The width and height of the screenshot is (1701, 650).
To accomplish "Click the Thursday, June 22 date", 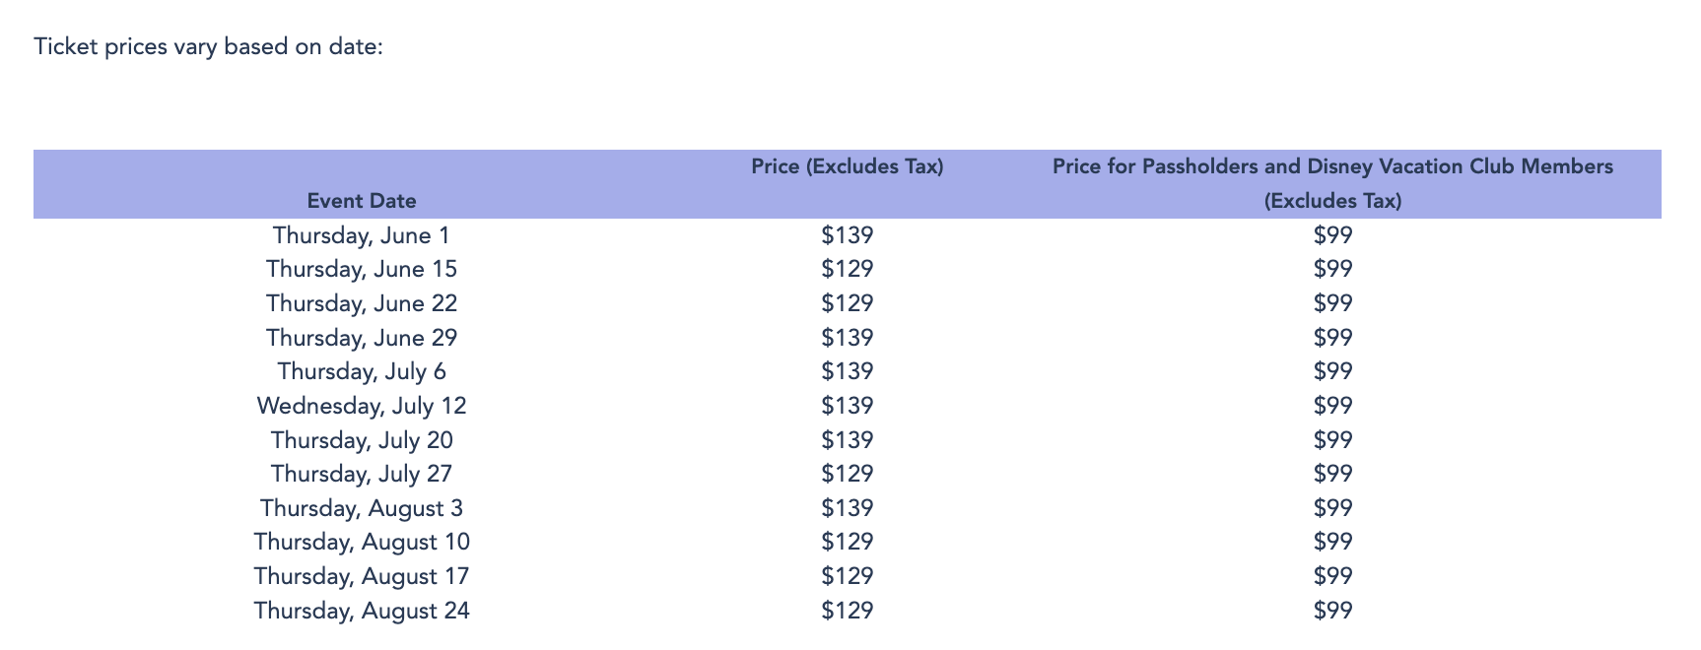I will click(x=361, y=303).
